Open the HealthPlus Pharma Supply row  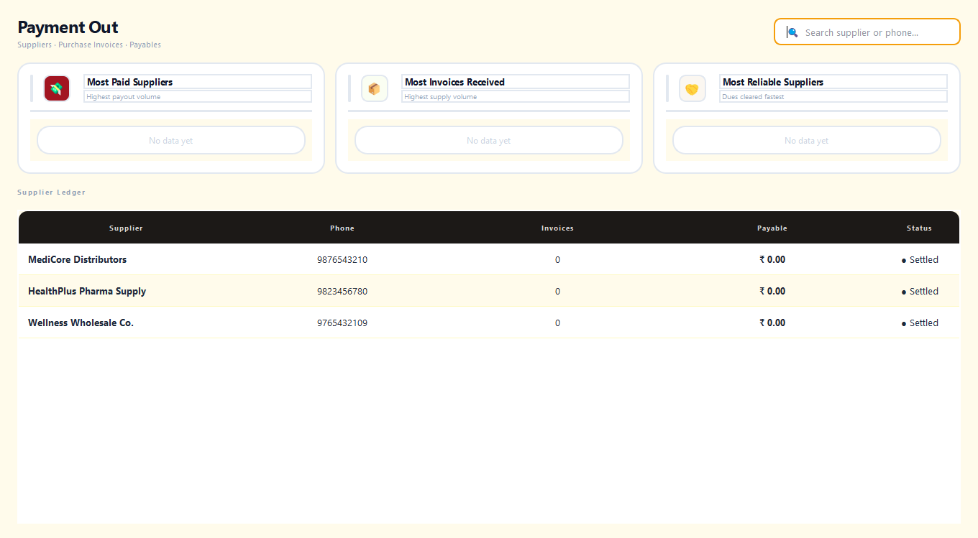click(x=489, y=291)
